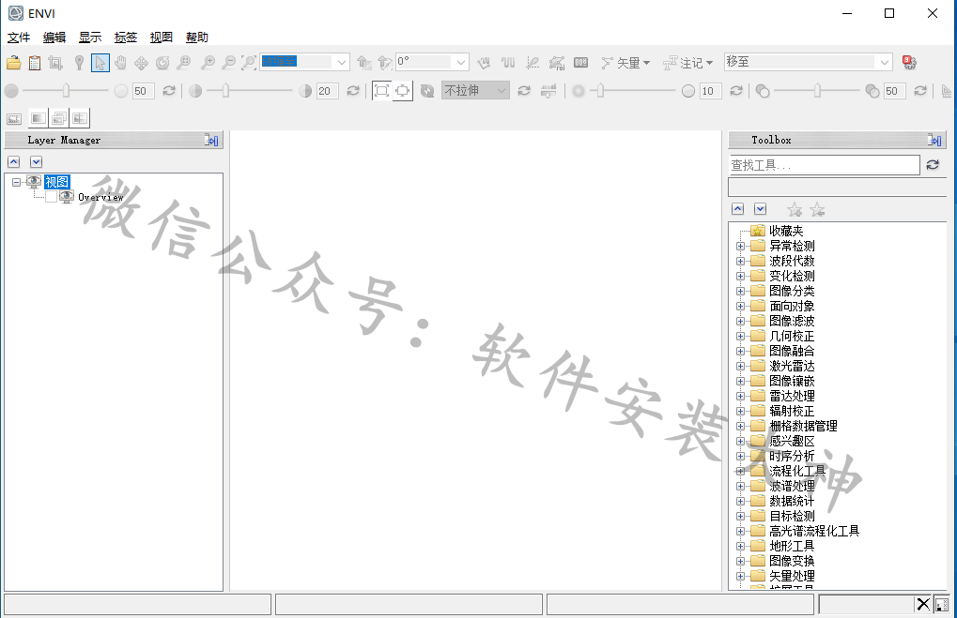
Task: Activate the Select arrow tool
Action: [x=100, y=62]
